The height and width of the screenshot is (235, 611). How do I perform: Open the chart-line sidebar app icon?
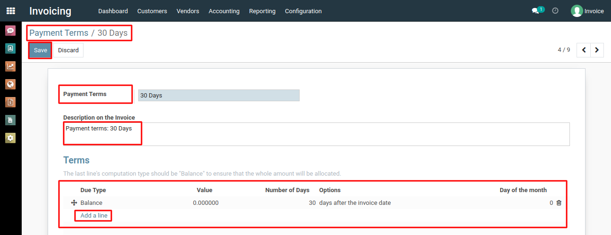pos(10,66)
